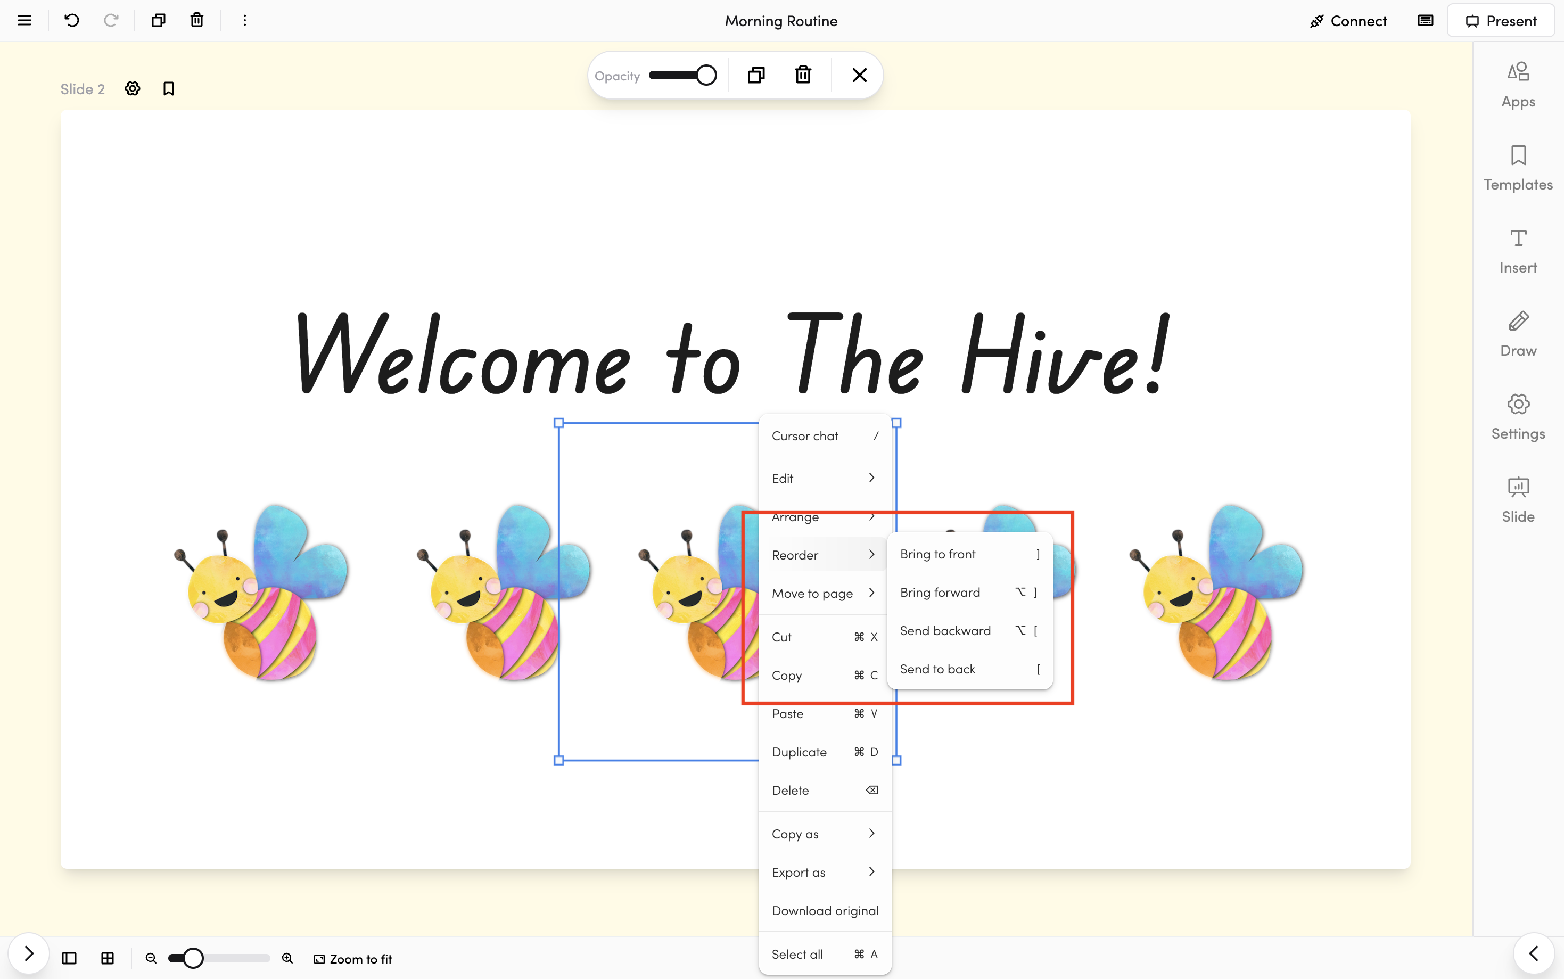Click the trash icon in the floating opacity toolbar

coord(803,75)
